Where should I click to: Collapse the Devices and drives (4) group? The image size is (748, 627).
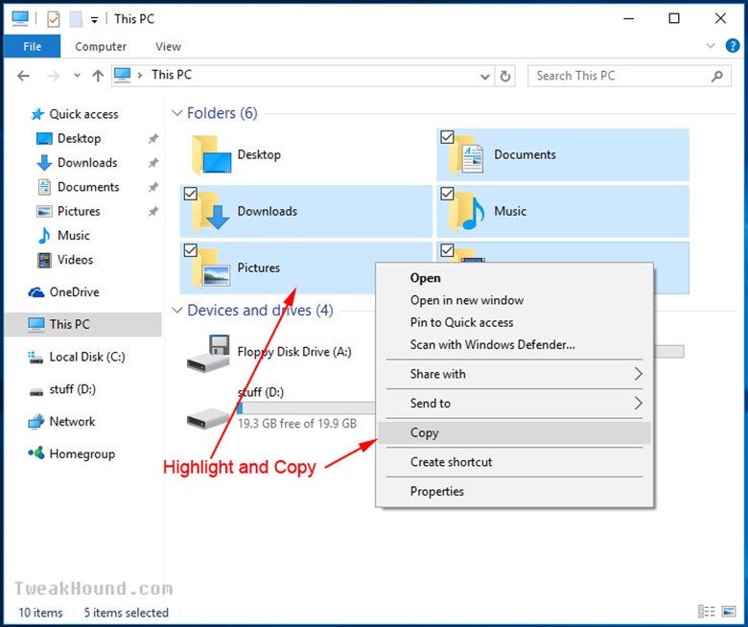[x=177, y=311]
